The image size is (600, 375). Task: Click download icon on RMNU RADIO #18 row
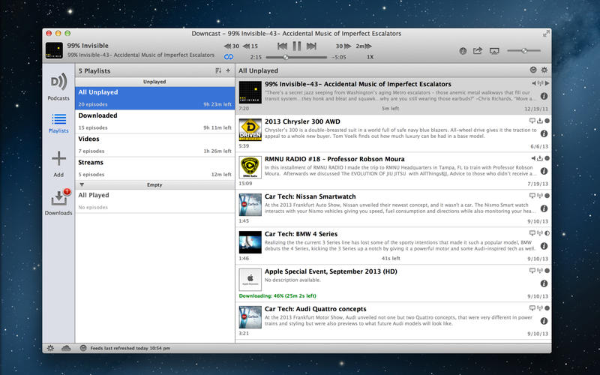click(x=540, y=158)
